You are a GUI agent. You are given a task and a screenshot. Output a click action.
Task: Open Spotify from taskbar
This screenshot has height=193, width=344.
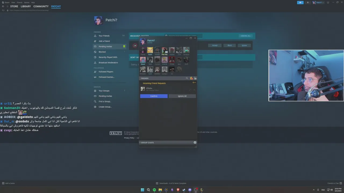(x=154, y=190)
